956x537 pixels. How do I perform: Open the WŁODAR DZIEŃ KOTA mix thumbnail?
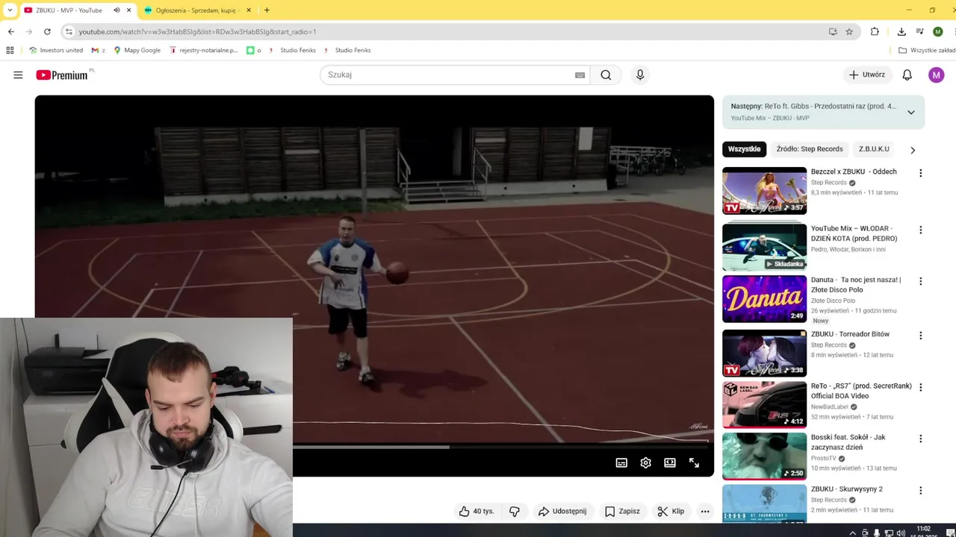[x=764, y=248]
